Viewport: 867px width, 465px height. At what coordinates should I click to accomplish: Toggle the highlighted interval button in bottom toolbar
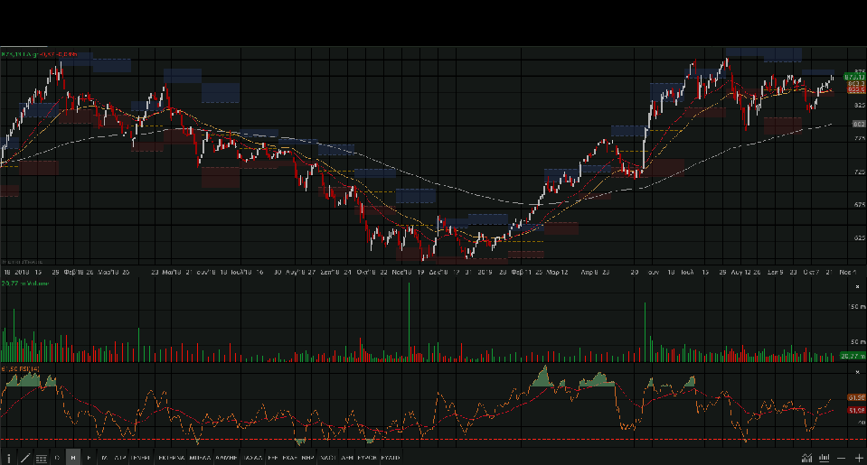point(73,458)
